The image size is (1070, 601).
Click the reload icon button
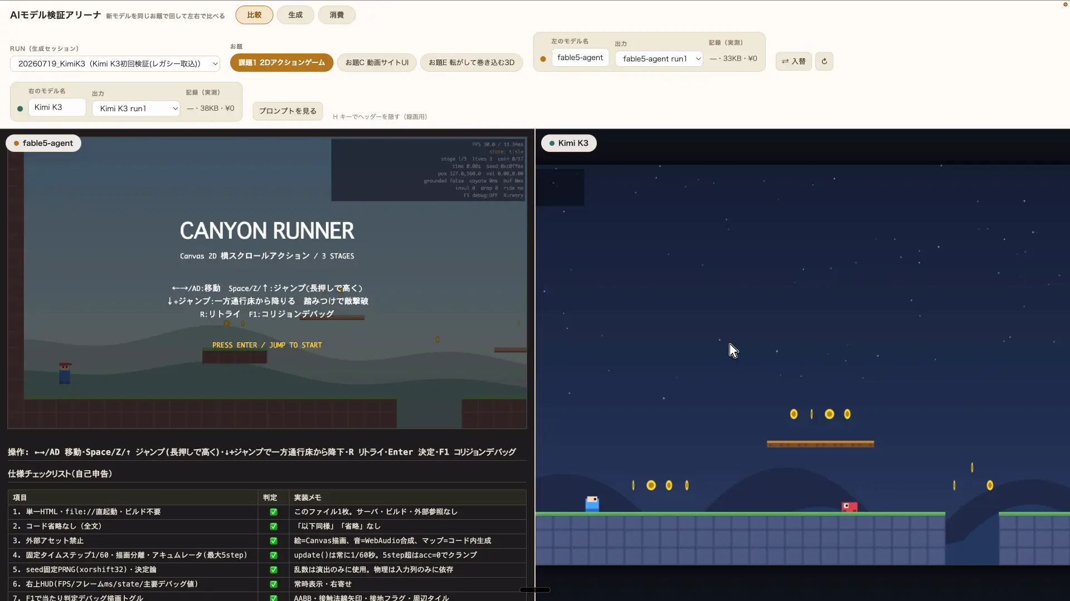824,61
